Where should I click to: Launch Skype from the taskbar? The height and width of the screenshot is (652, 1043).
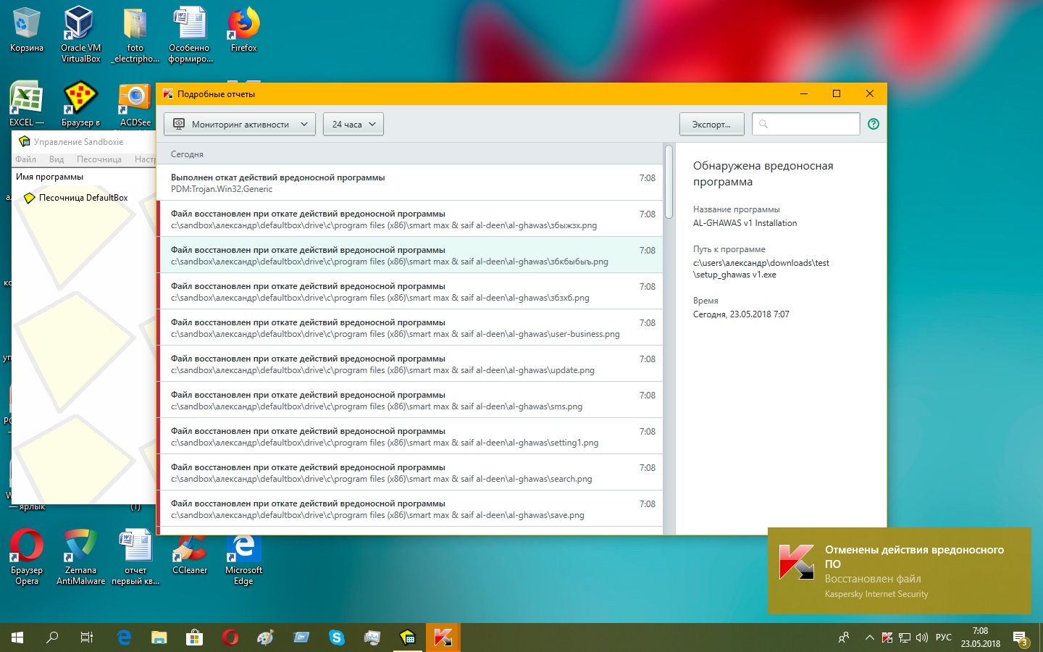pos(337,638)
